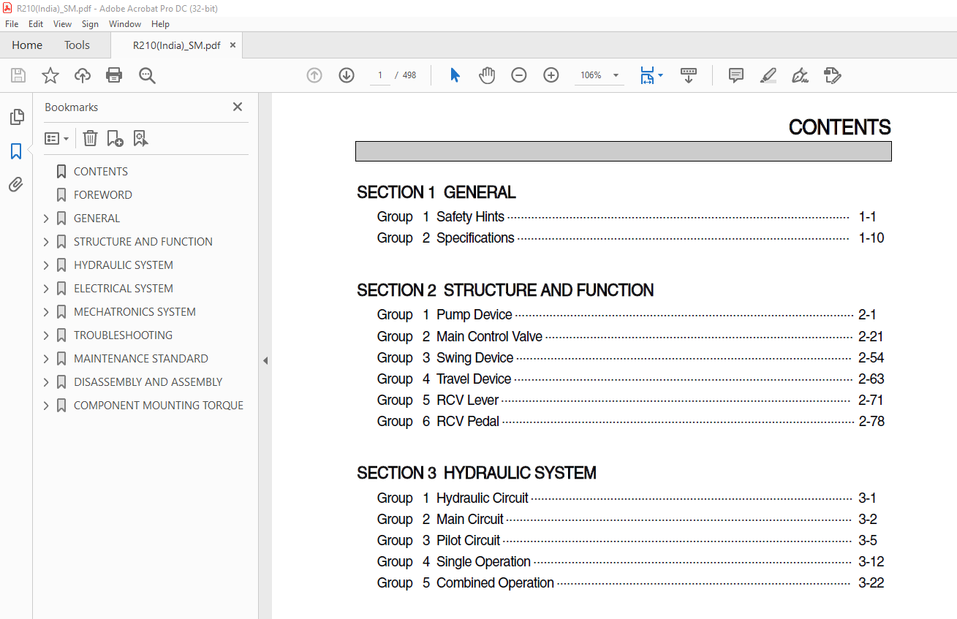The width and height of the screenshot is (957, 619).
Task: Go to previous page with the up arrow
Action: click(314, 75)
